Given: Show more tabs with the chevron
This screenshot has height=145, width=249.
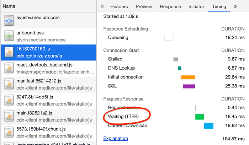Looking at the screenshot, I should click(235, 6).
